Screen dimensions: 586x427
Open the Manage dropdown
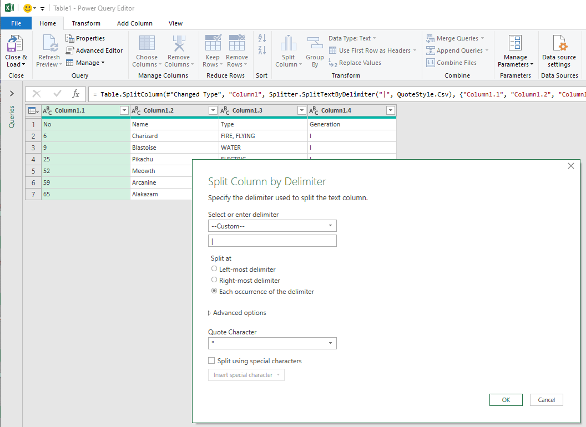[x=85, y=63]
